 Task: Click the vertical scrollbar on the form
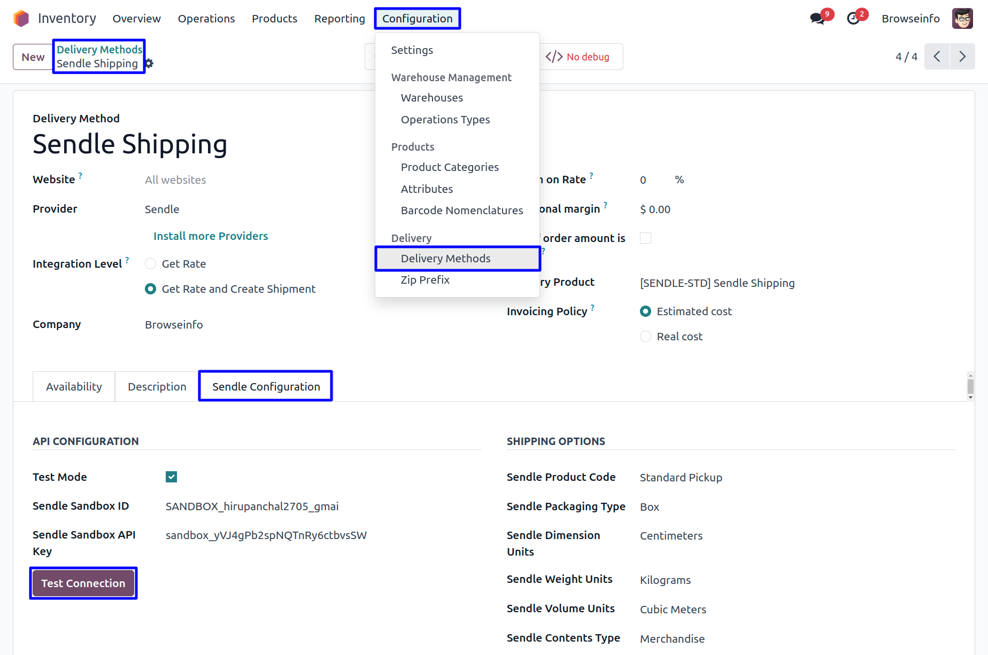[x=970, y=386]
